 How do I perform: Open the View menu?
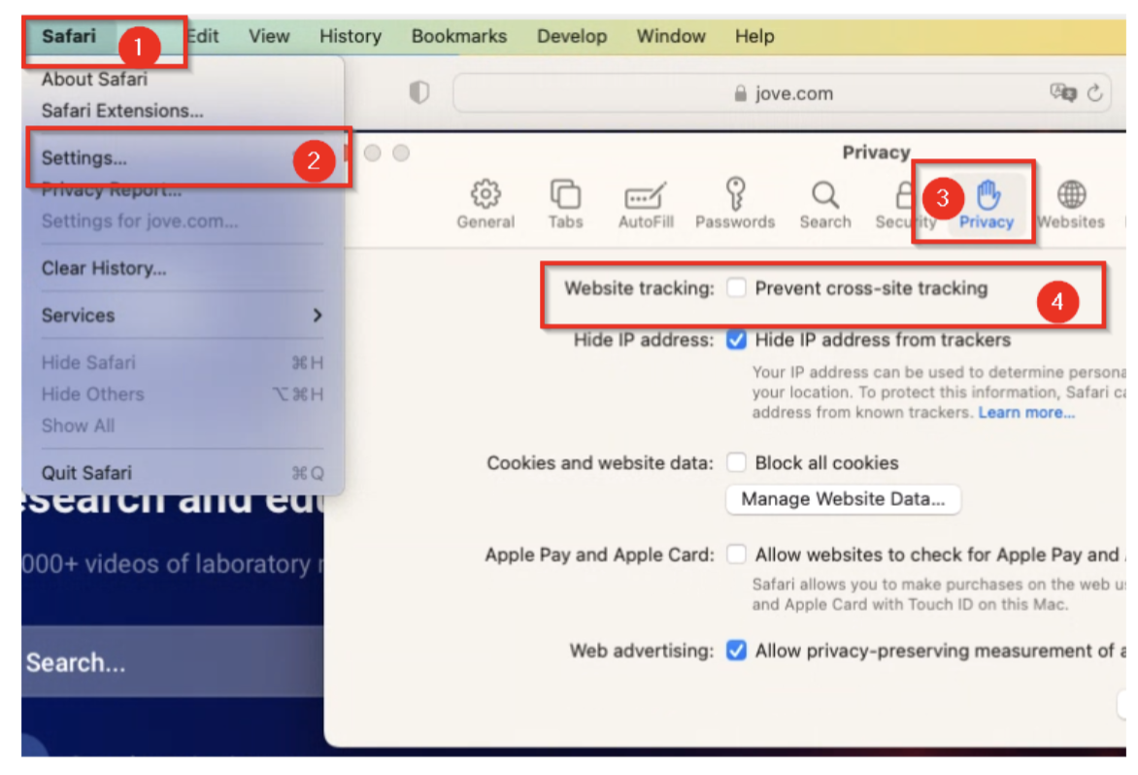[269, 36]
